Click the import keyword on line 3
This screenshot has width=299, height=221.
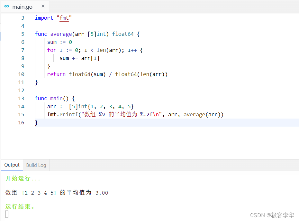pyautogui.click(x=44, y=18)
